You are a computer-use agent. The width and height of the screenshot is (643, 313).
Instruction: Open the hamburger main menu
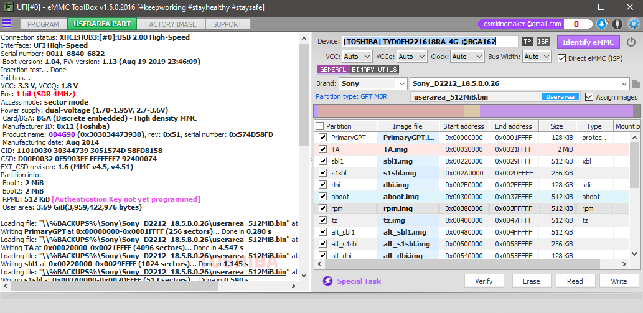coord(7,24)
